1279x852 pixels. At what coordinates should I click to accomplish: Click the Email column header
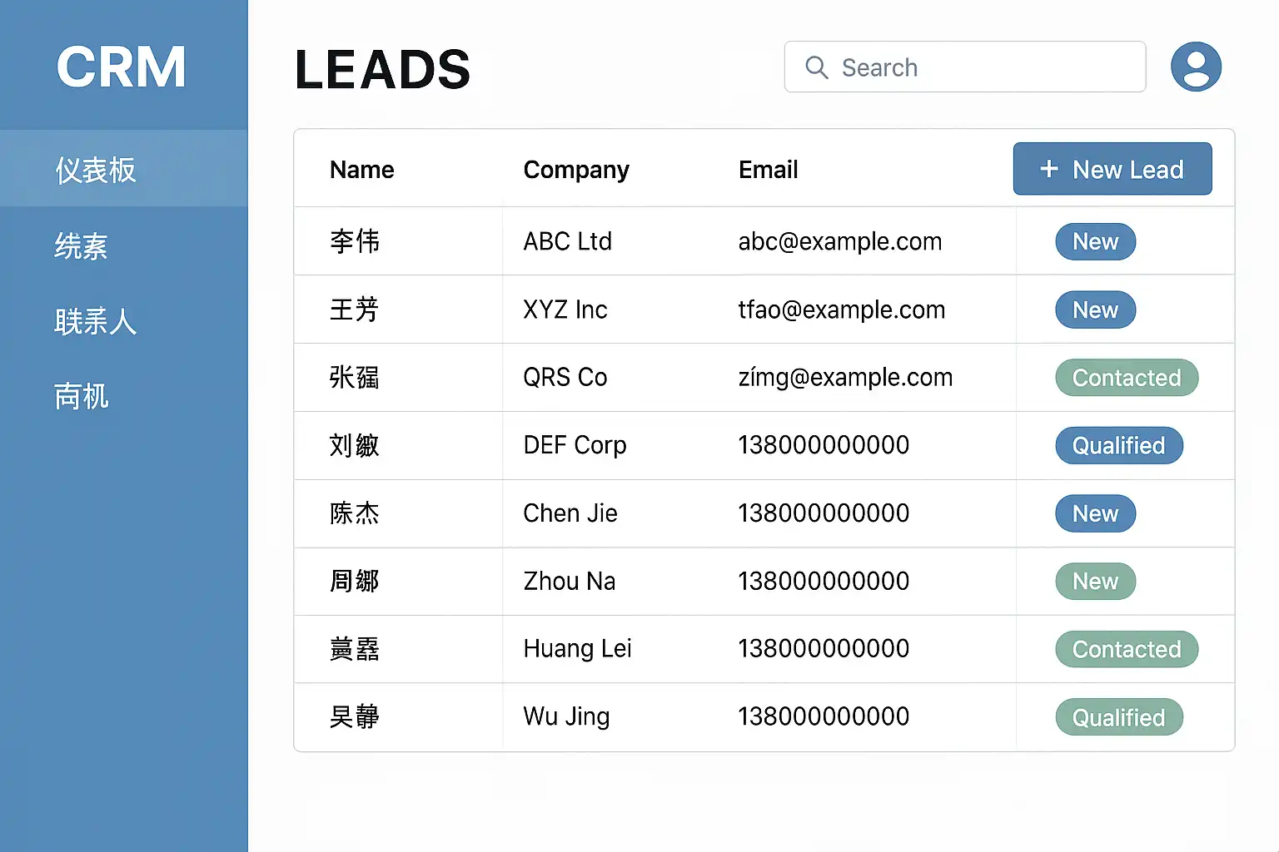(769, 170)
